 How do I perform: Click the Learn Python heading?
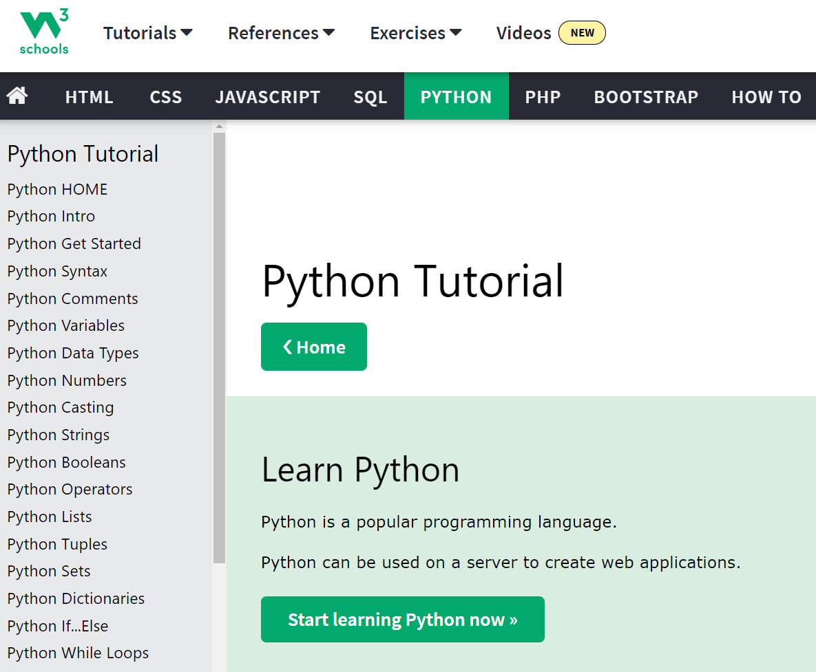point(360,470)
